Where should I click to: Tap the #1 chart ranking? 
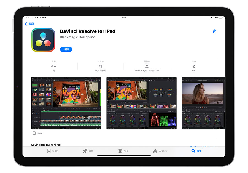coord(100,66)
